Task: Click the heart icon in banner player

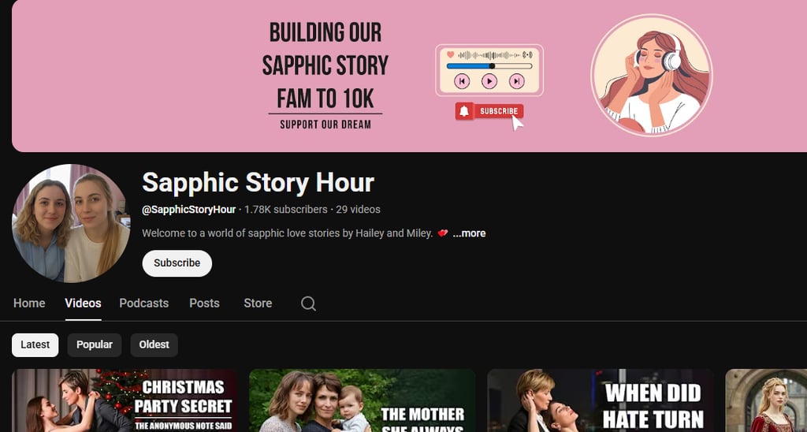Action: click(x=450, y=54)
